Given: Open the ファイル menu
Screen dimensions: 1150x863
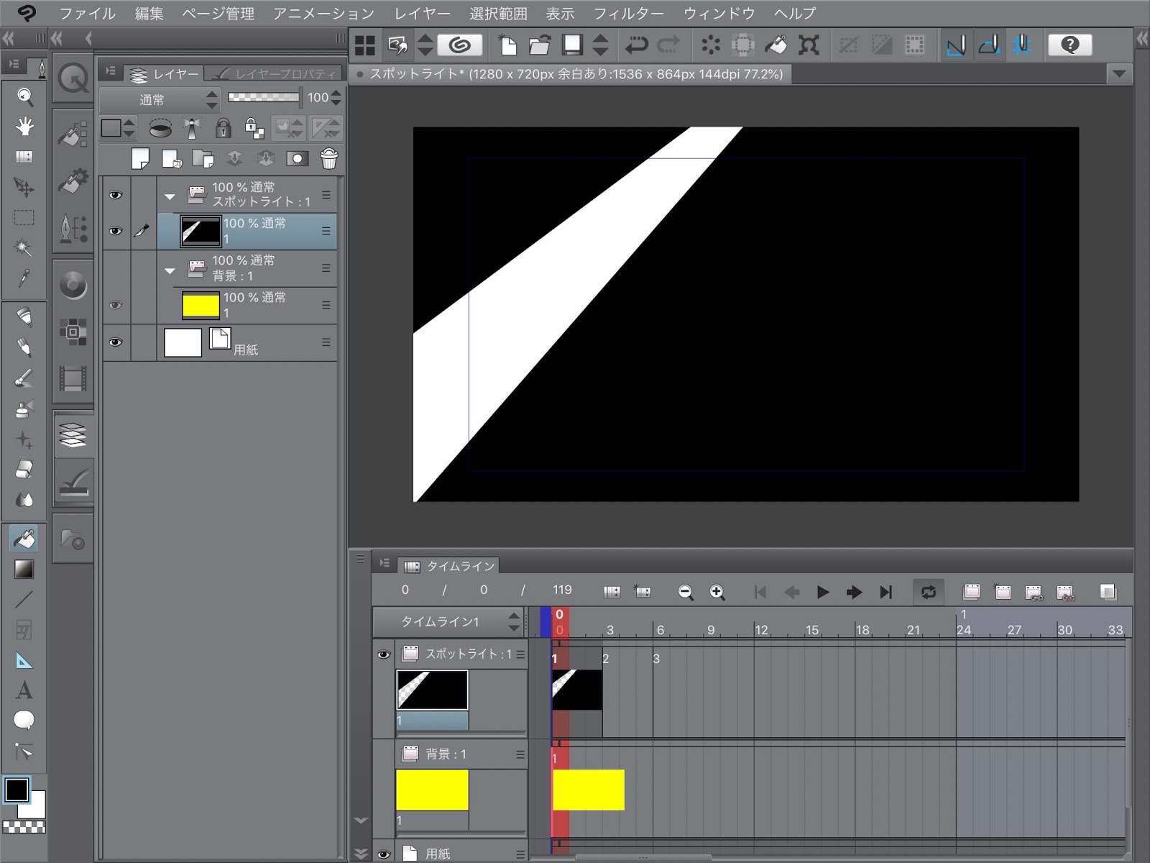Looking at the screenshot, I should [x=87, y=14].
